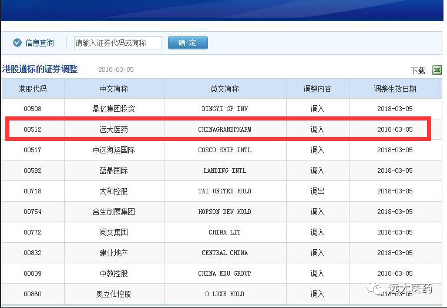Select stock code 00517
Image resolution: width=447 pixels, height=308 pixels.
click(32, 150)
